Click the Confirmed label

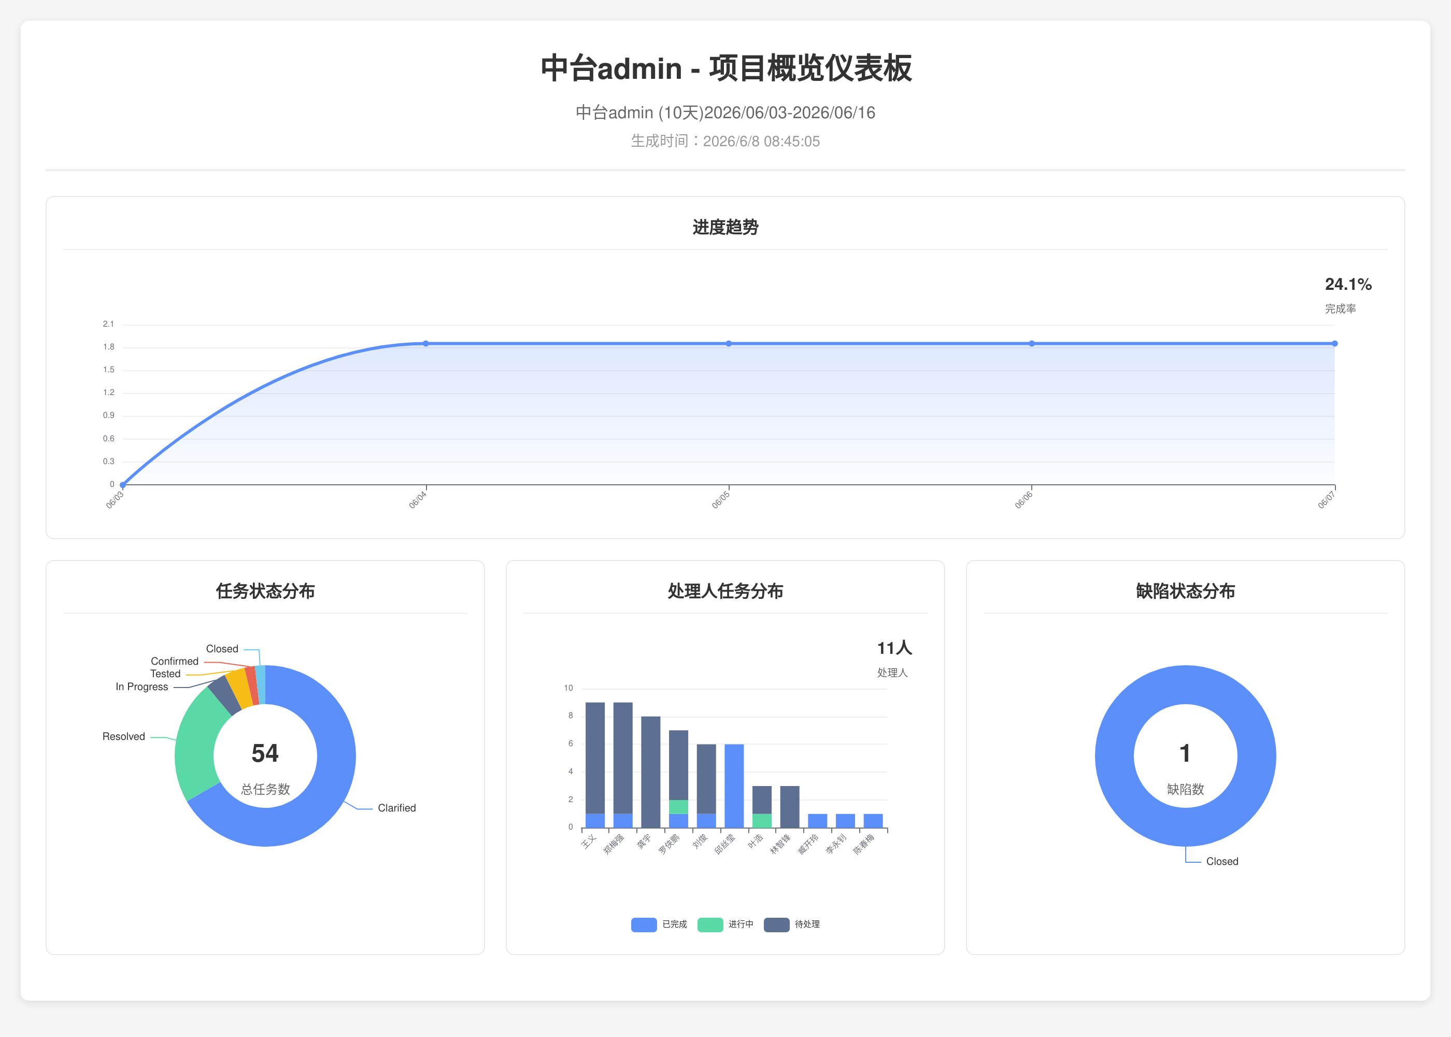[175, 662]
